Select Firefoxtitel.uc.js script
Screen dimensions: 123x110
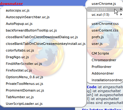tap(19, 70)
